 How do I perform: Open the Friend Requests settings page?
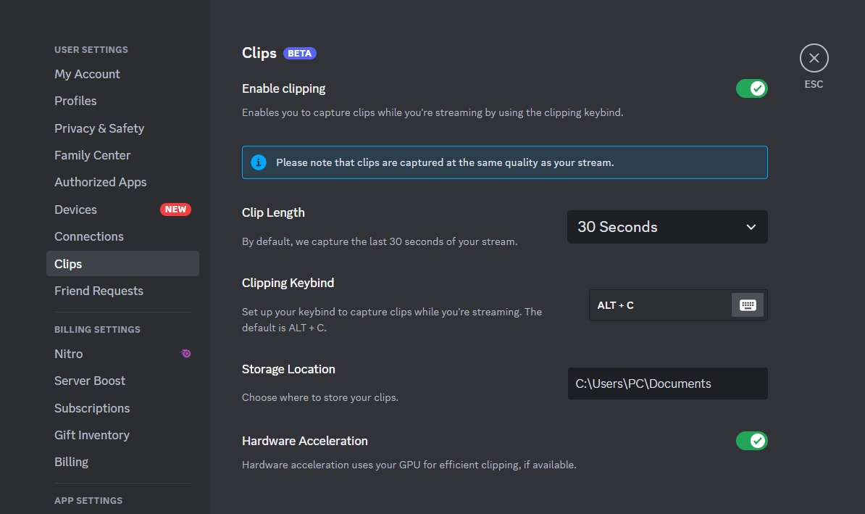(99, 291)
